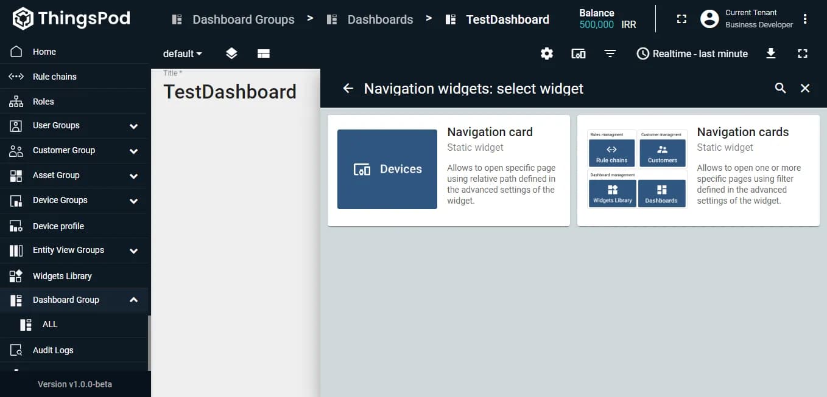Open dashboard settings gear icon
Image resolution: width=827 pixels, height=397 pixels.
click(547, 54)
